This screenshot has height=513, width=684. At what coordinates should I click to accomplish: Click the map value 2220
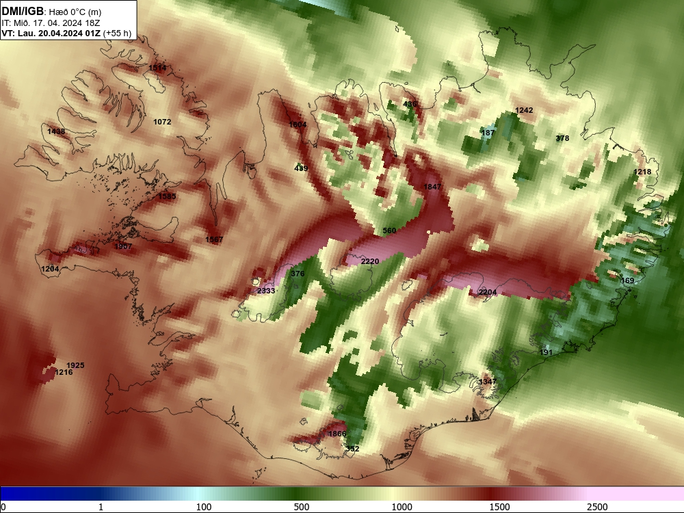coord(370,261)
